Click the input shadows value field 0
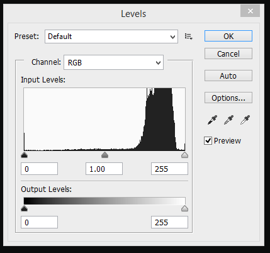This screenshot has width=270, height=253. (39, 169)
